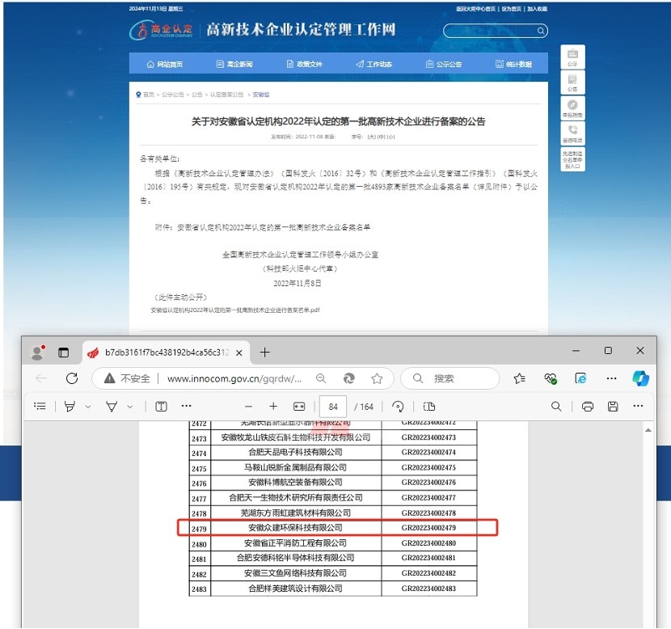Click 安徽省 breadcrumb link
The image size is (671, 629).
261,95
